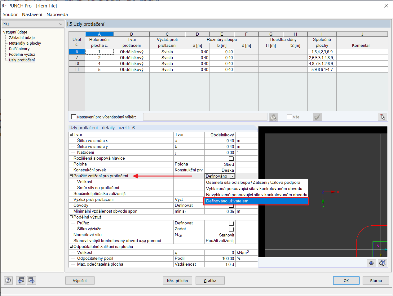Click common surfaces cell 2,6,5,3,1,4,8,9
Viewport: 393px width, 296px height.
(322, 58)
